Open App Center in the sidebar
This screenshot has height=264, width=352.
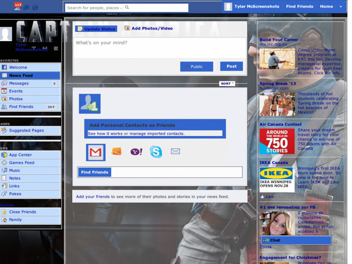tap(30, 155)
